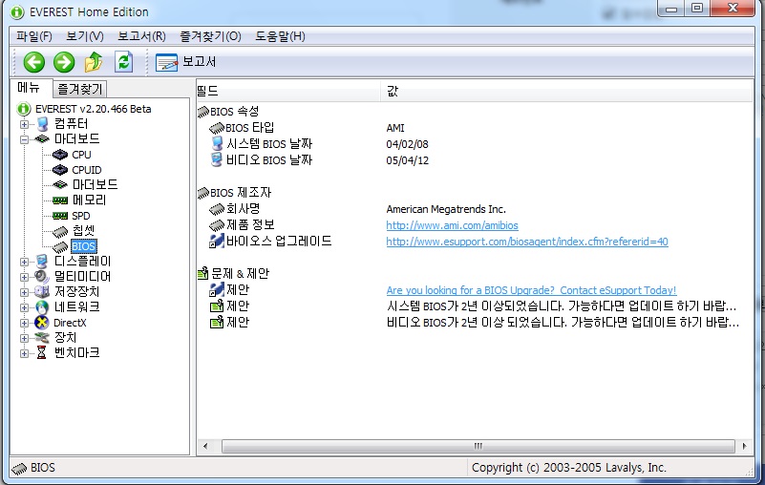The height and width of the screenshot is (485, 765).
Task: Open the 파일(F) menu
Action: click(x=34, y=36)
